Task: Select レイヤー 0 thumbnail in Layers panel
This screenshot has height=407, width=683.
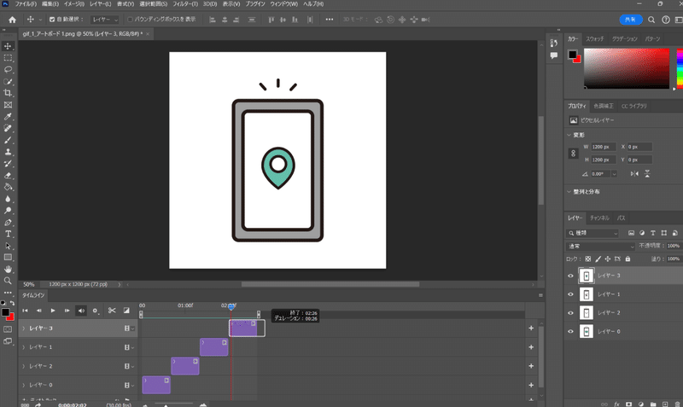Action: point(587,332)
